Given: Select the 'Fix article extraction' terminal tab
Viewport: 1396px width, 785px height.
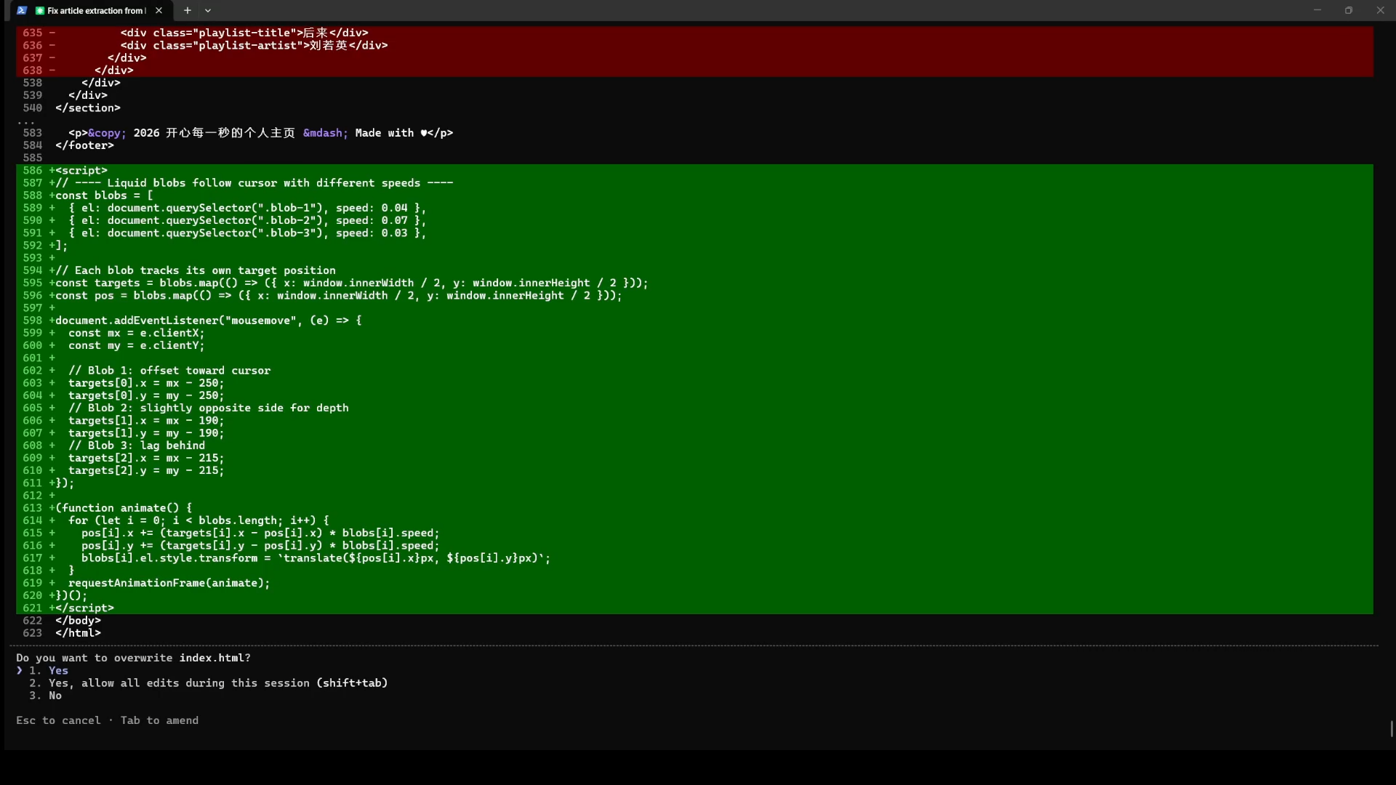Looking at the screenshot, I should [x=92, y=10].
